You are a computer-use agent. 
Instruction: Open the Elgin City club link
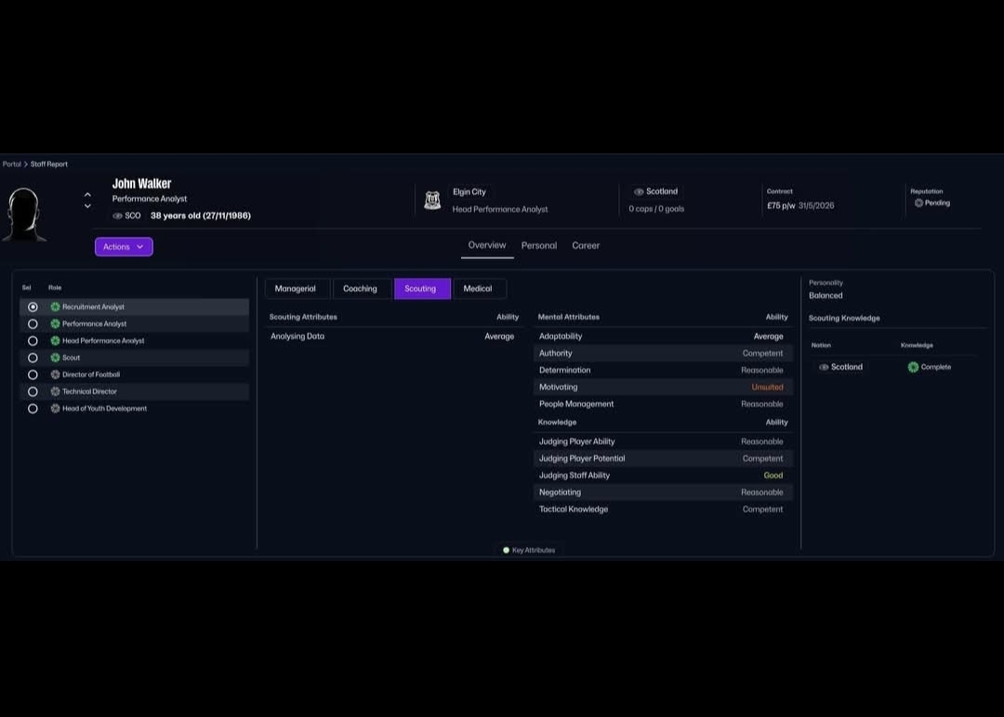tap(469, 192)
